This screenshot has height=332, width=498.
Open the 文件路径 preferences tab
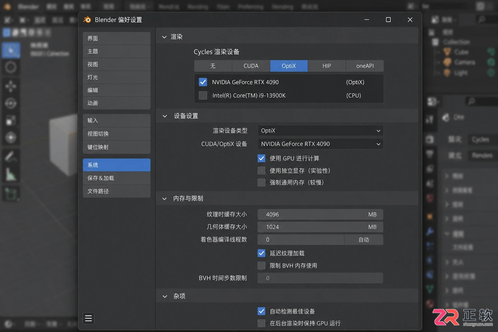click(x=117, y=191)
